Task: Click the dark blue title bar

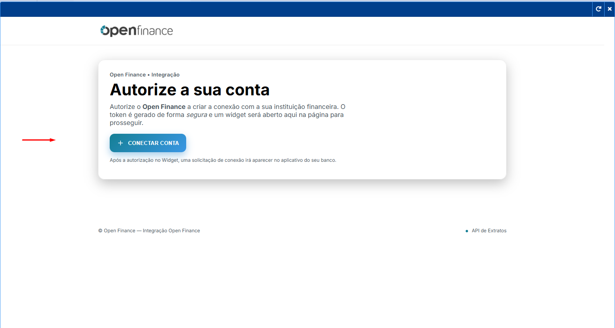Action: tap(296, 9)
